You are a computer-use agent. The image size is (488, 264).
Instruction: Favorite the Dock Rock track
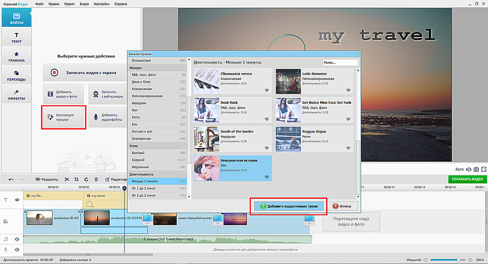(267, 119)
